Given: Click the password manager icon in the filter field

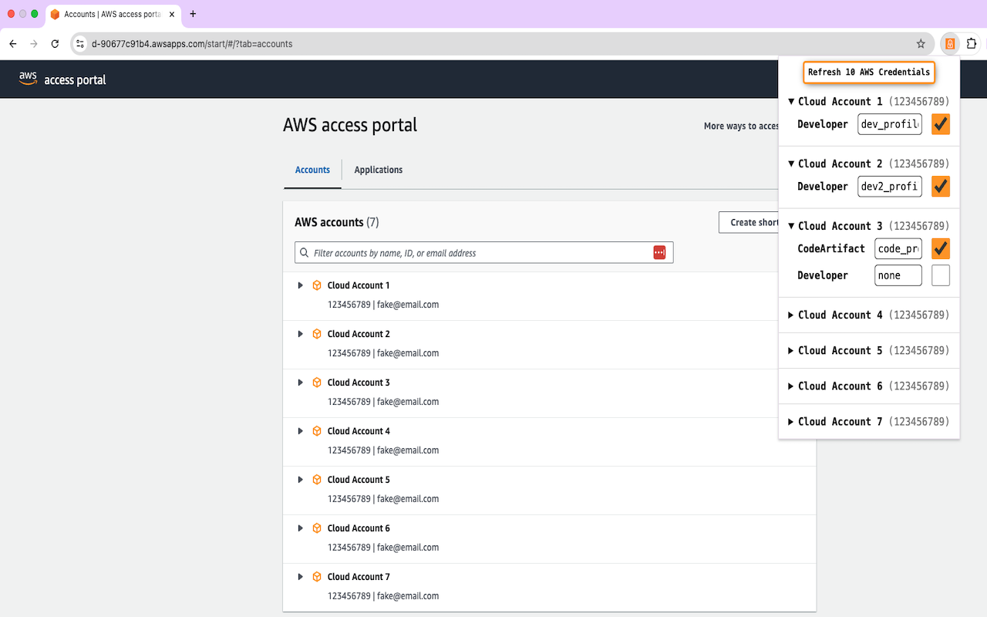Looking at the screenshot, I should click(659, 252).
